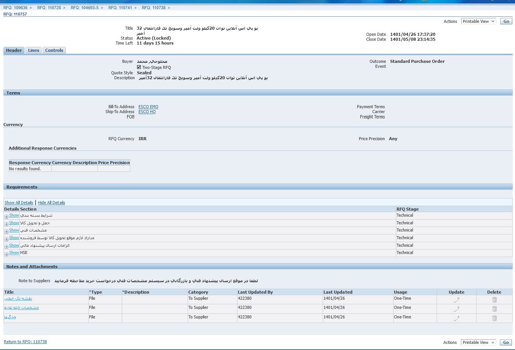This screenshot has width=515, height=350.
Task: Click the Show link for مدارك لازم موقع تحويل كالا
Action: [x=14, y=238]
